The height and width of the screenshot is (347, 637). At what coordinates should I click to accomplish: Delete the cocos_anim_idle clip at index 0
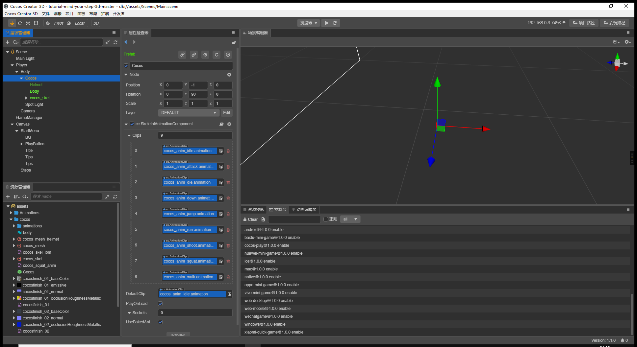point(228,151)
